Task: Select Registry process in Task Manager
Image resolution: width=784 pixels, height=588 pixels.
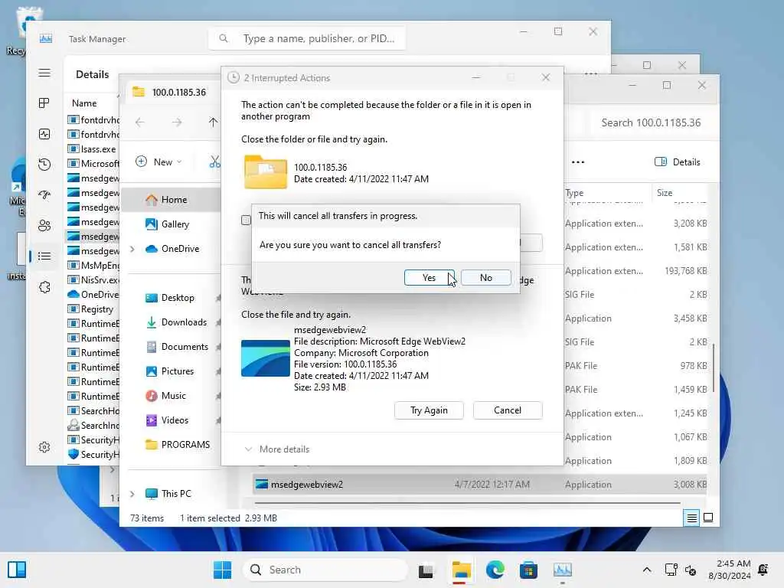Action: 93,309
